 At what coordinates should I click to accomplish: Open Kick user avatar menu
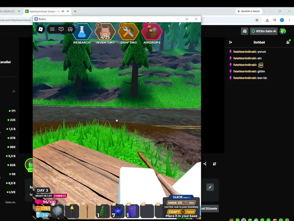(x=283, y=31)
